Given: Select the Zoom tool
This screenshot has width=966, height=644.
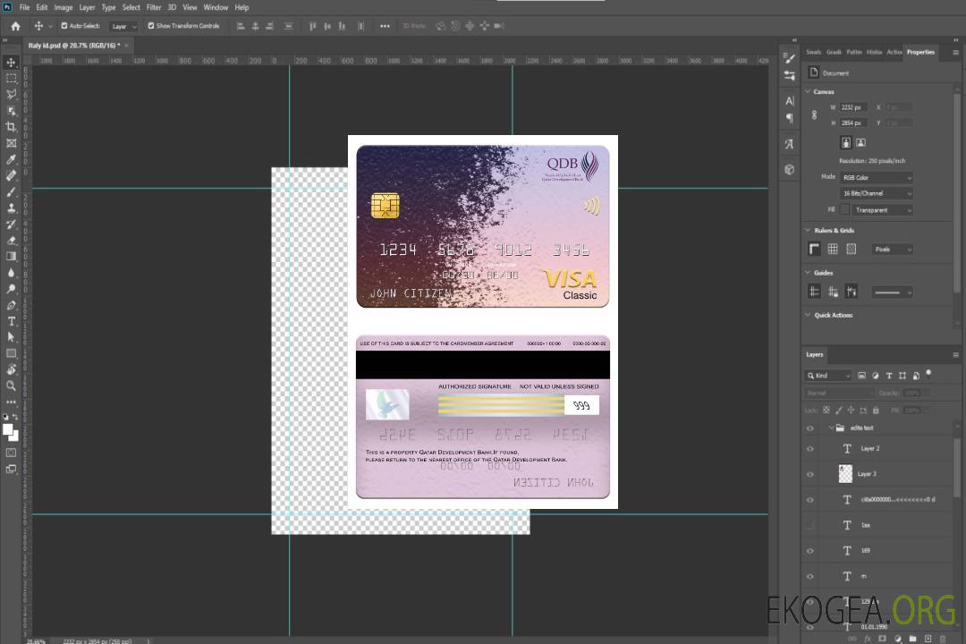Looking at the screenshot, I should [11, 386].
